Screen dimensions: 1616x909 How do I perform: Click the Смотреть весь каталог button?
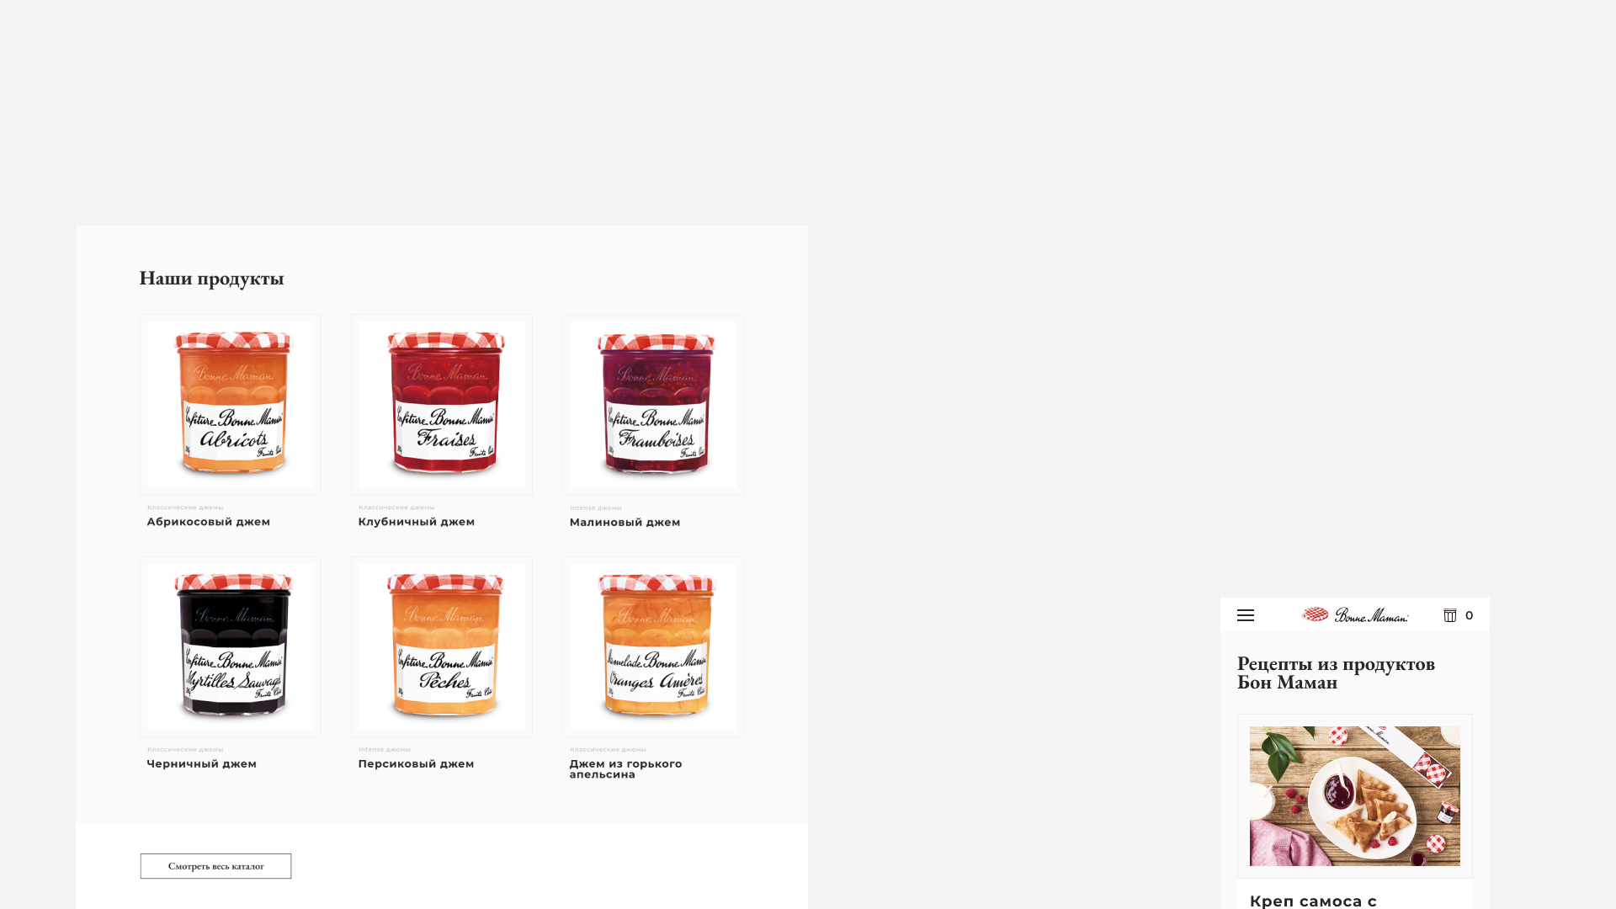[215, 866]
